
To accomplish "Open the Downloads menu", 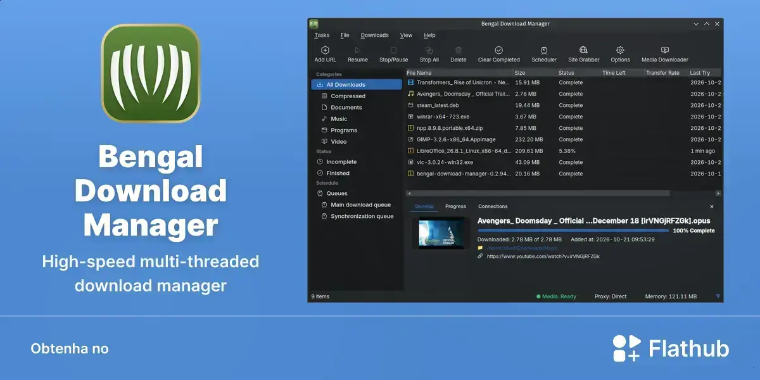I will (x=374, y=35).
